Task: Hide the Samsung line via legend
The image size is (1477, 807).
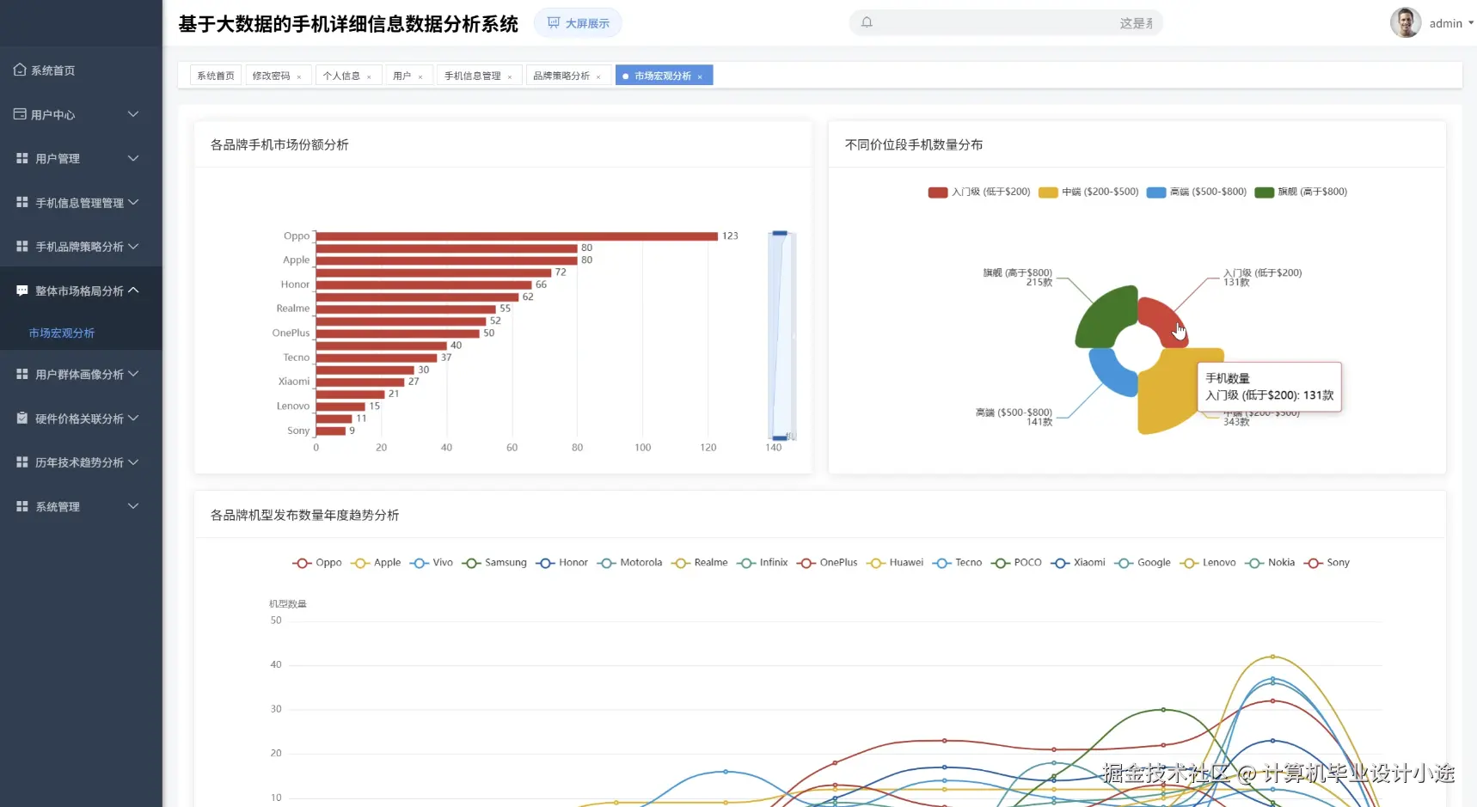Action: pyautogui.click(x=494, y=563)
